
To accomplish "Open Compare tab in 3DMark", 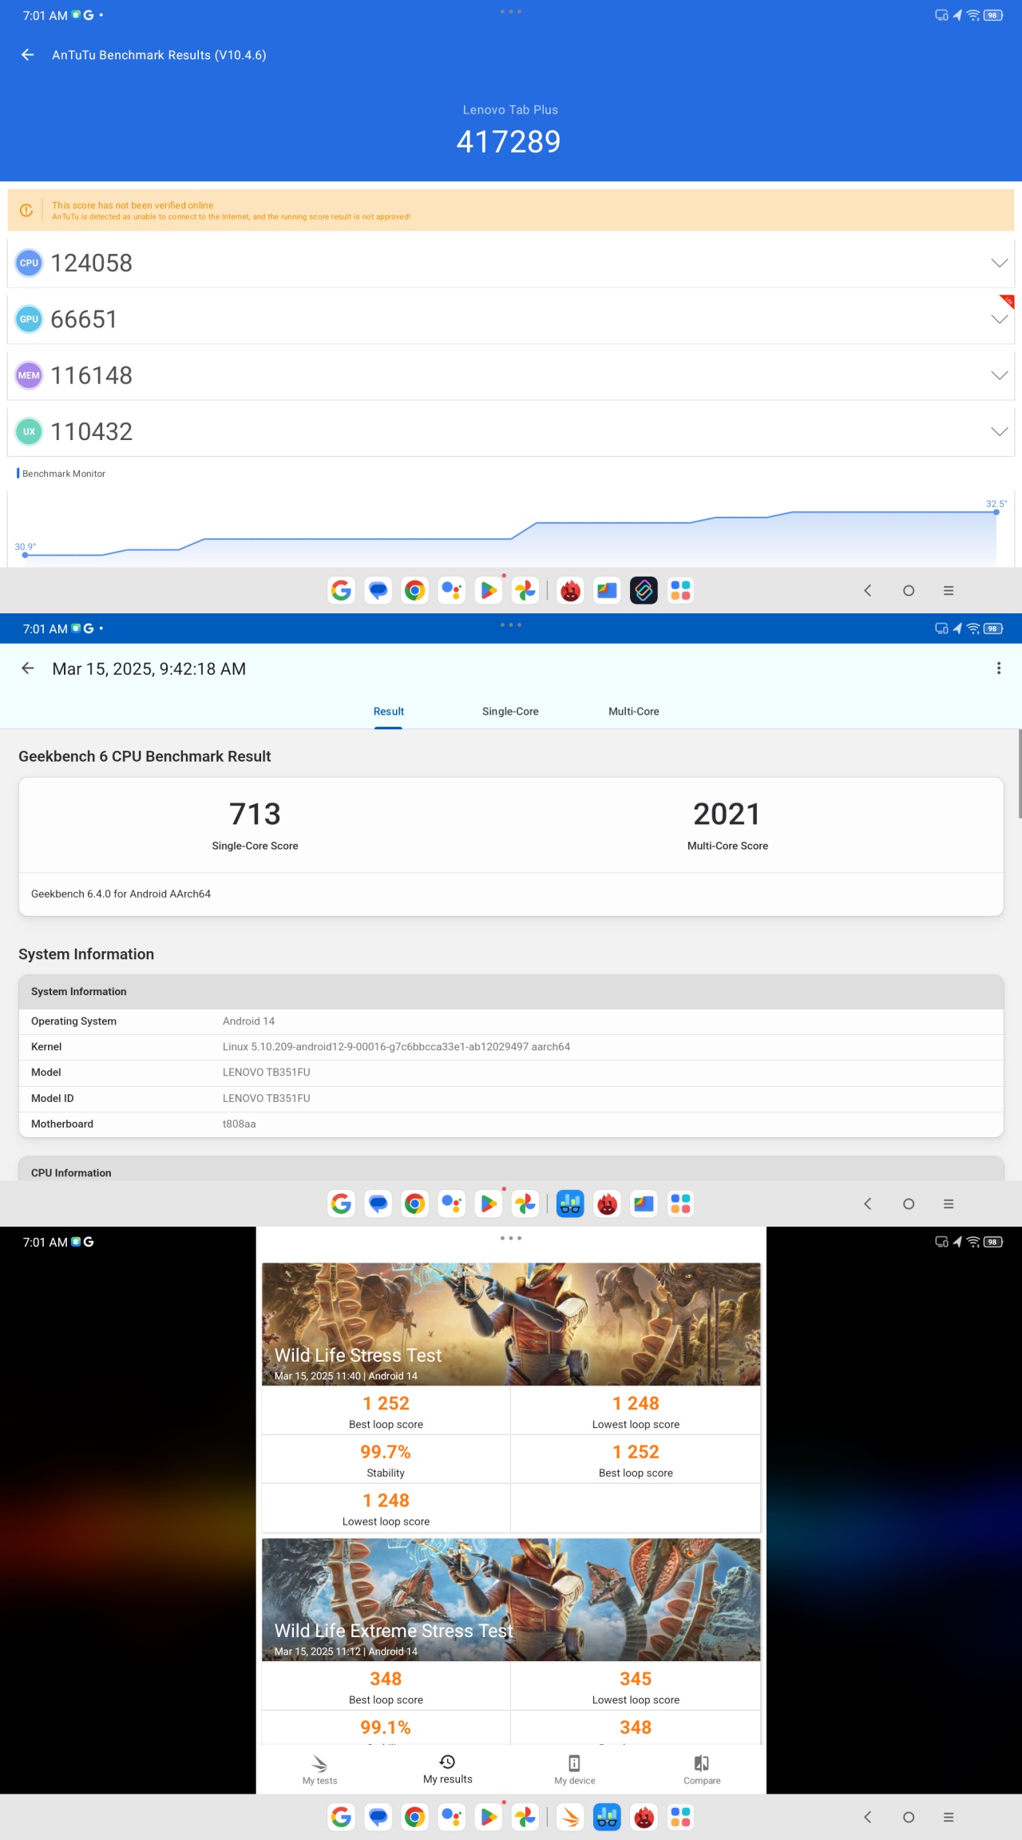I will coord(702,1770).
